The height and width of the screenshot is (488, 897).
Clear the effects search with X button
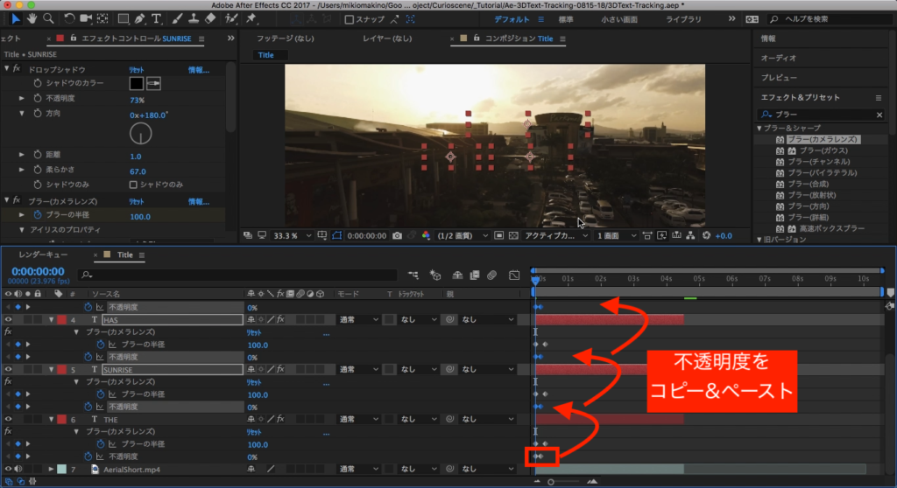coord(879,115)
